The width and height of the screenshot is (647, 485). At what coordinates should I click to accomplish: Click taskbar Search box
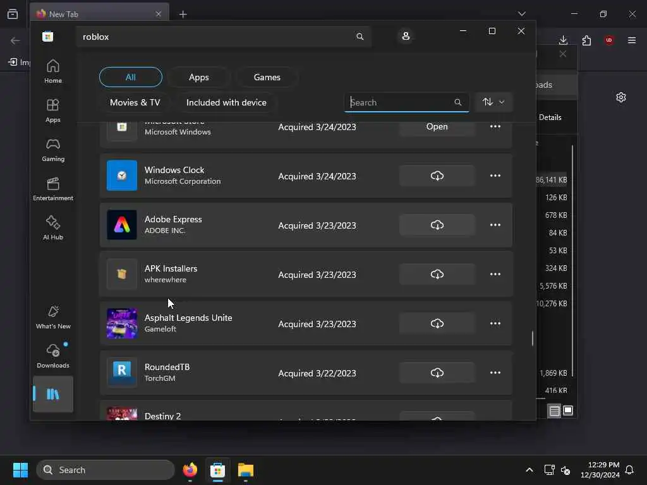click(106, 470)
